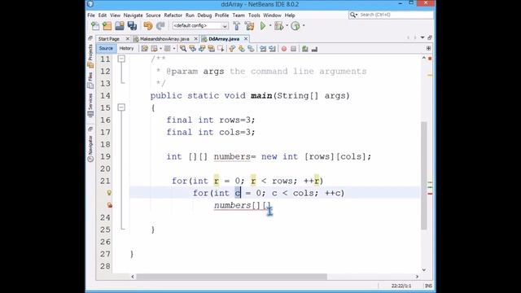Click the Save All toolbar icon
521x293 pixels.
[x=132, y=25]
